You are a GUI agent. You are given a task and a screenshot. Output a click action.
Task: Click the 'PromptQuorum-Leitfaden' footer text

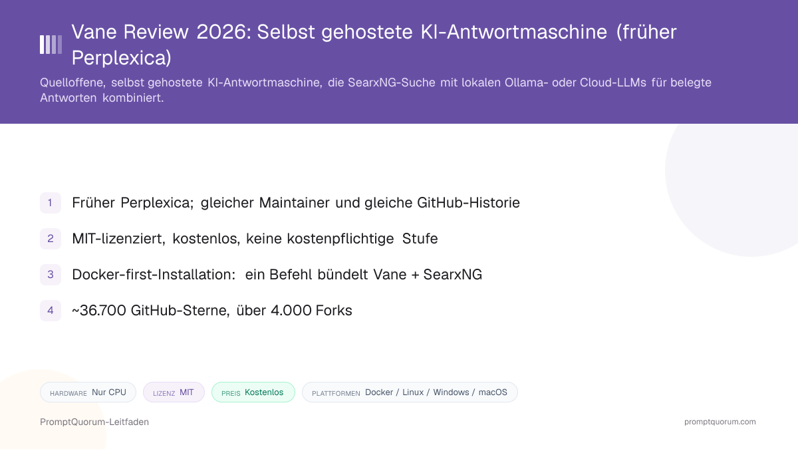(94, 422)
